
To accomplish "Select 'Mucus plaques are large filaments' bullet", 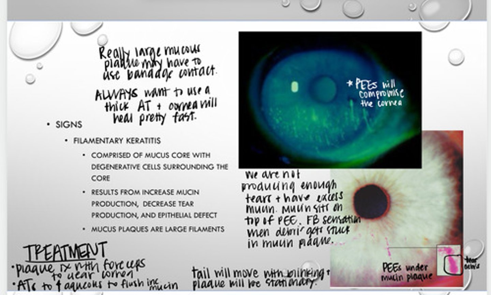I will tap(158, 229).
